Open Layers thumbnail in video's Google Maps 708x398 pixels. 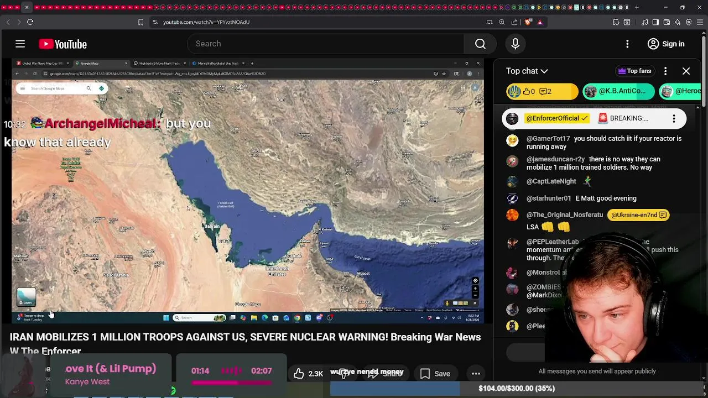(26, 297)
